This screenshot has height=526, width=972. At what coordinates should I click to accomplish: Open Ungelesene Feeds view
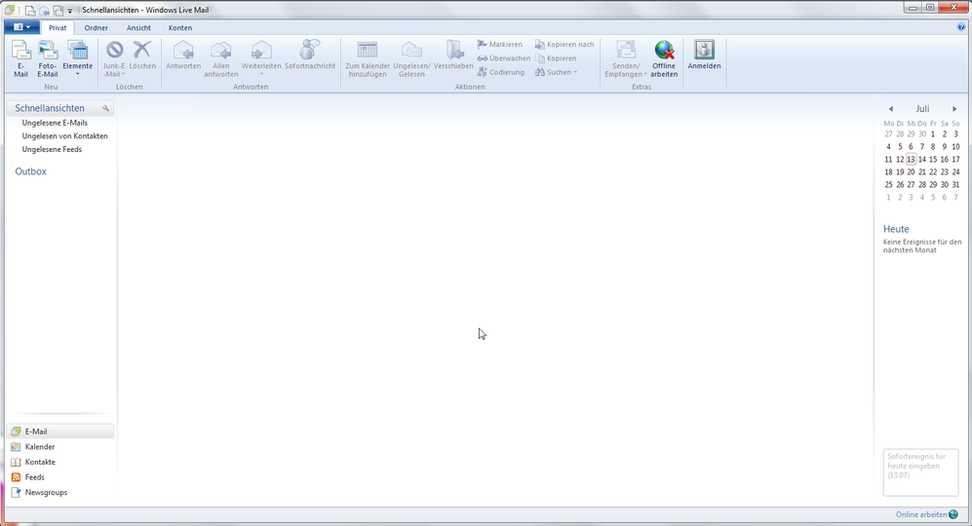(52, 149)
